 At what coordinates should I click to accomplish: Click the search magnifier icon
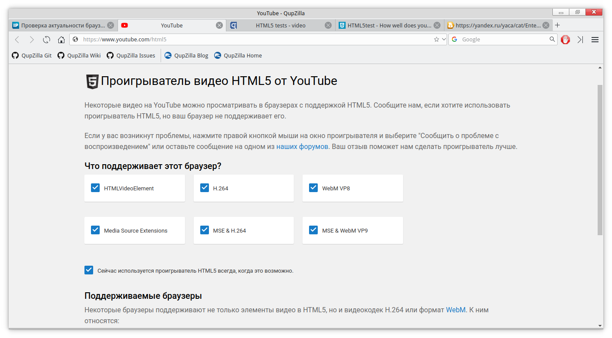click(x=552, y=40)
